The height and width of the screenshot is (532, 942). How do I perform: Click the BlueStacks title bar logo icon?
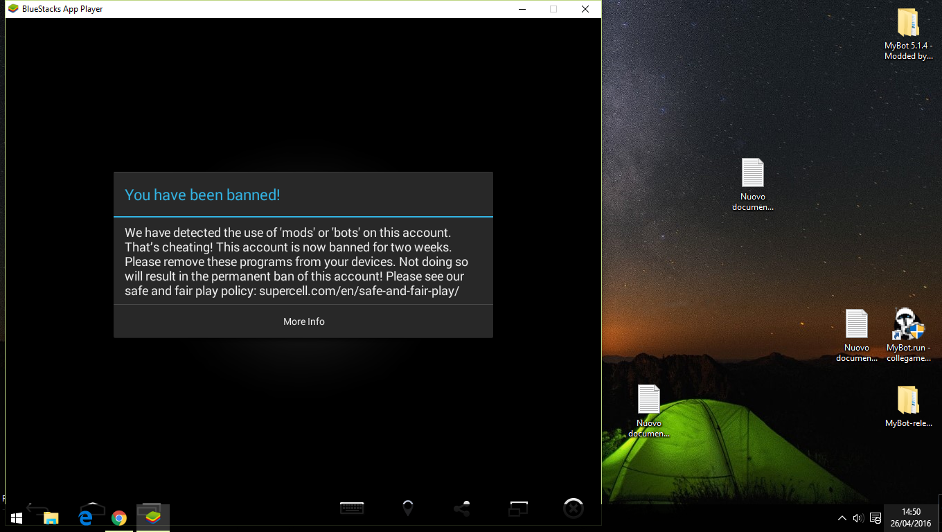(x=13, y=9)
